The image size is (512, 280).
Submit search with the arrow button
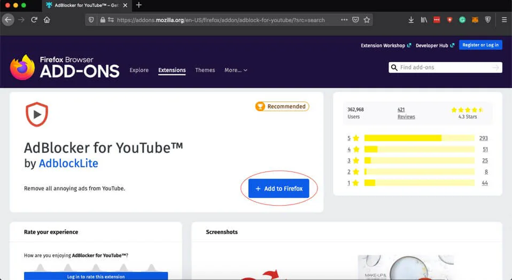tap(495, 67)
